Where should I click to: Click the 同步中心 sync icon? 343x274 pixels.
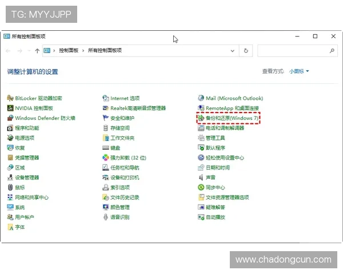[201, 187]
